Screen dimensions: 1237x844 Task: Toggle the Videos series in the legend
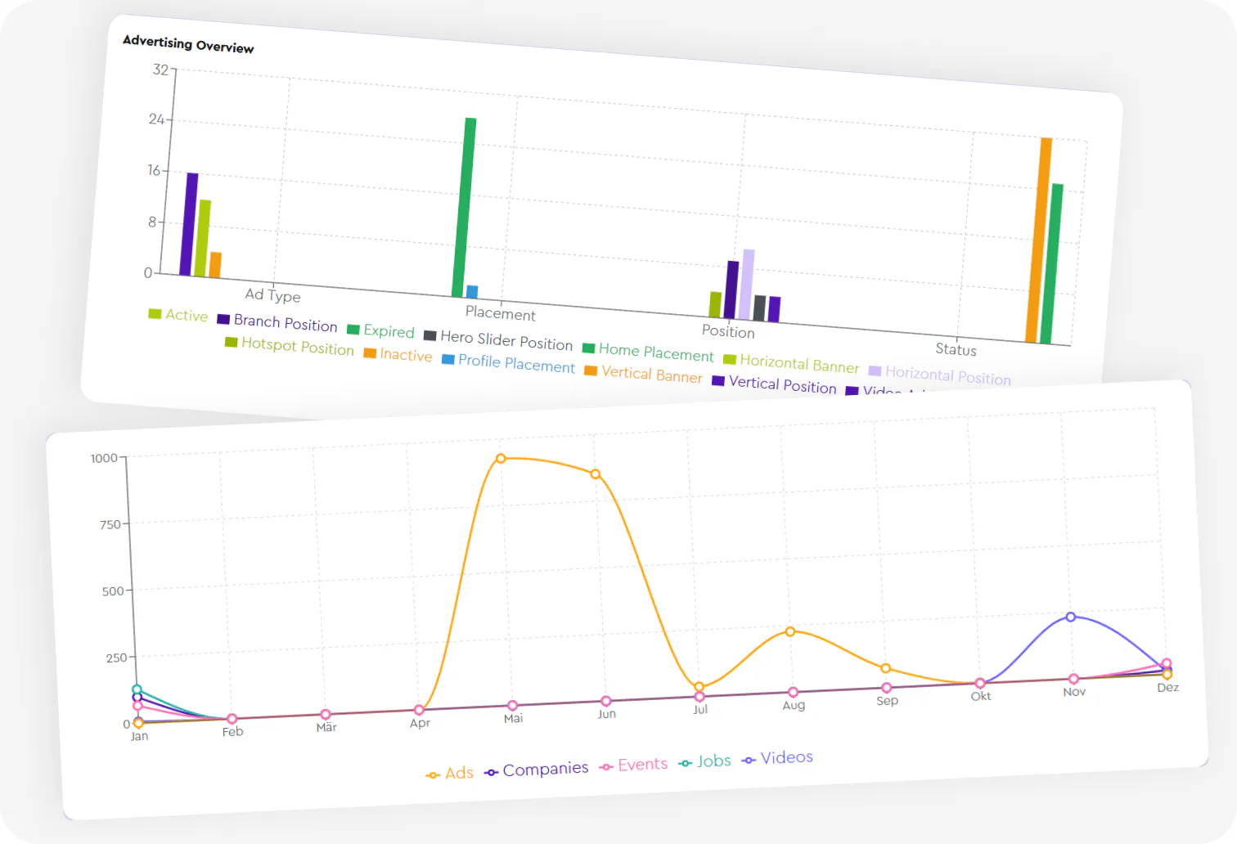[777, 758]
